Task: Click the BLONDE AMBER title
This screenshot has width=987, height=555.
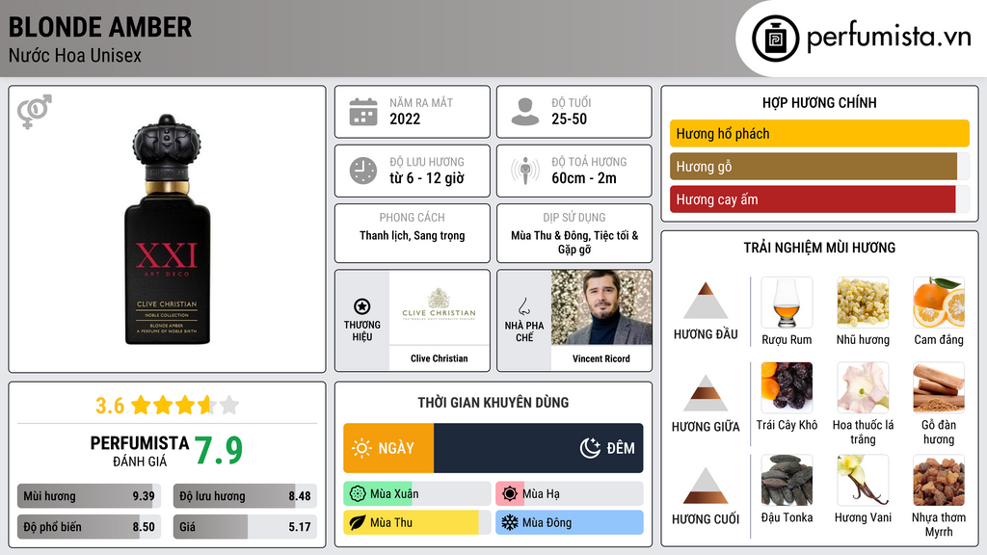Action: click(x=100, y=28)
